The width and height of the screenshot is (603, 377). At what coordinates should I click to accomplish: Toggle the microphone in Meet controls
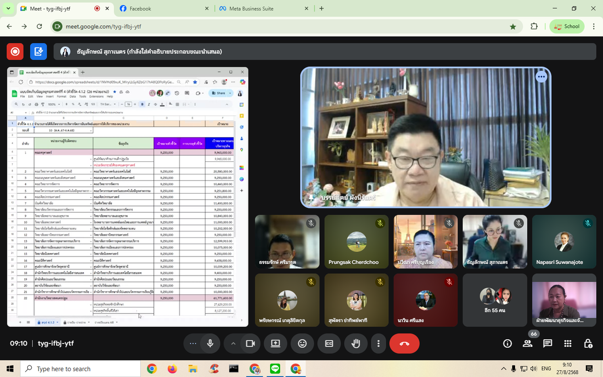(x=210, y=343)
